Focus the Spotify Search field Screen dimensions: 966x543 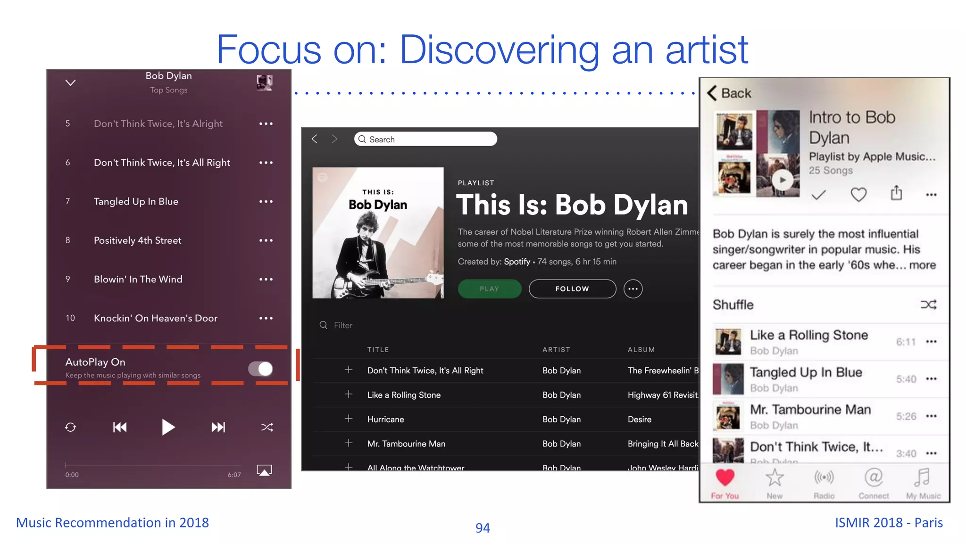coord(425,139)
